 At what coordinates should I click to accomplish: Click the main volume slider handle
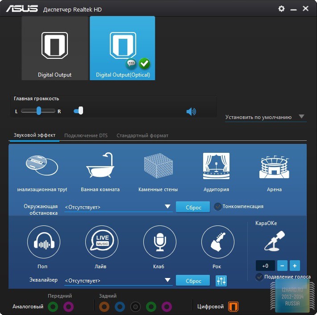[x=81, y=110]
